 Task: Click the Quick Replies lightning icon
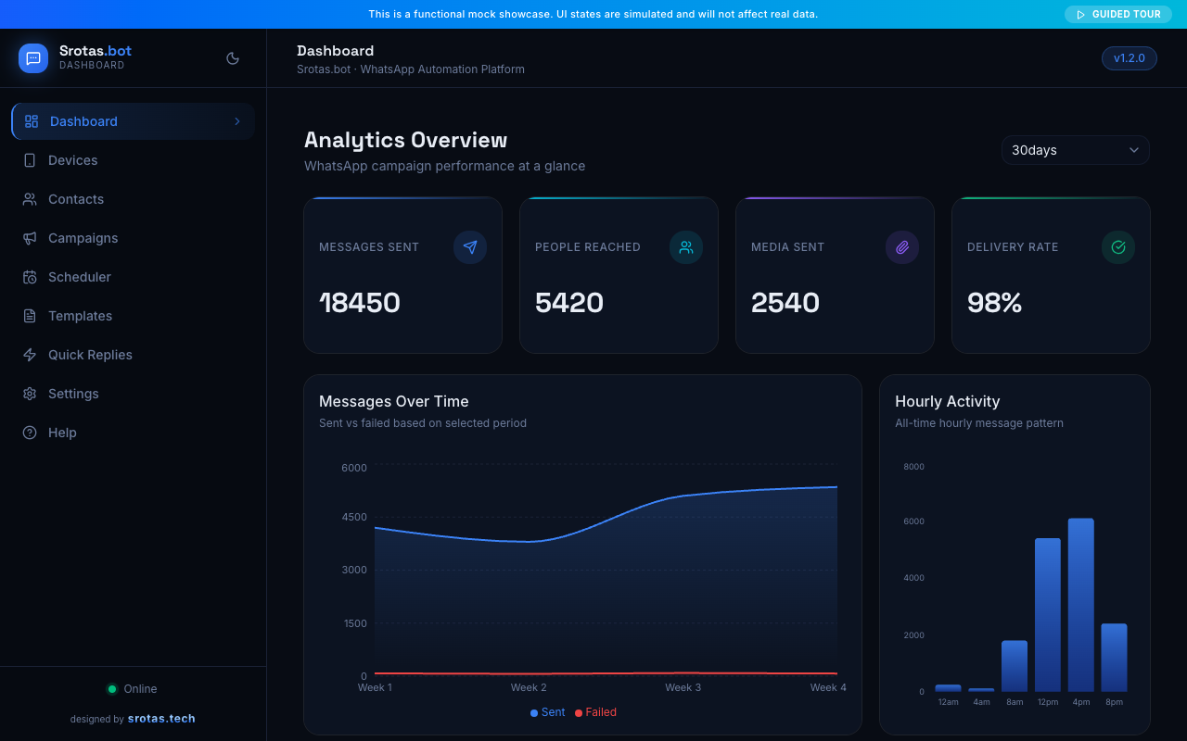coord(31,354)
